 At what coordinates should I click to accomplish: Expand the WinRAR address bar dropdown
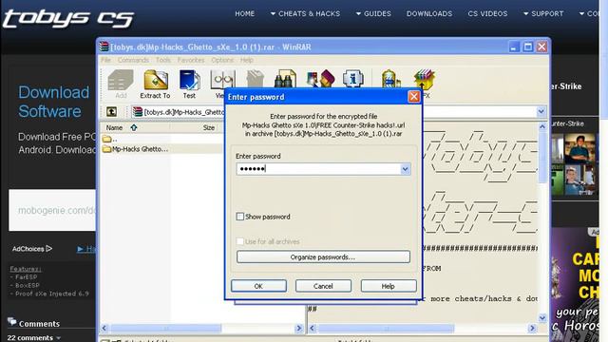coord(541,112)
